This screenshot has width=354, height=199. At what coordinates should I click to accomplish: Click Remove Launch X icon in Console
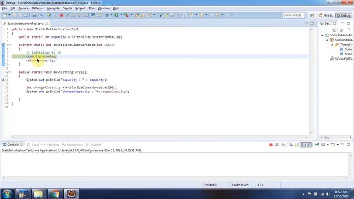point(277,145)
